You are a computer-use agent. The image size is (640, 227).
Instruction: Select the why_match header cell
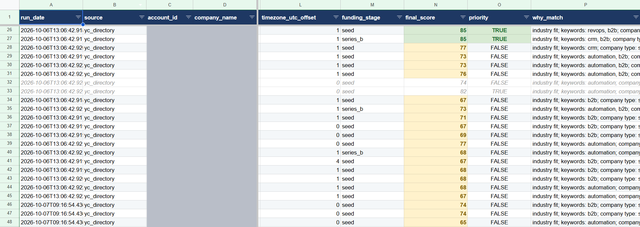point(586,17)
